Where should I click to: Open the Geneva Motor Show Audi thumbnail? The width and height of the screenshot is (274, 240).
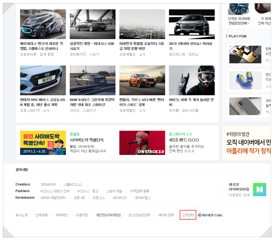(x=192, y=24)
